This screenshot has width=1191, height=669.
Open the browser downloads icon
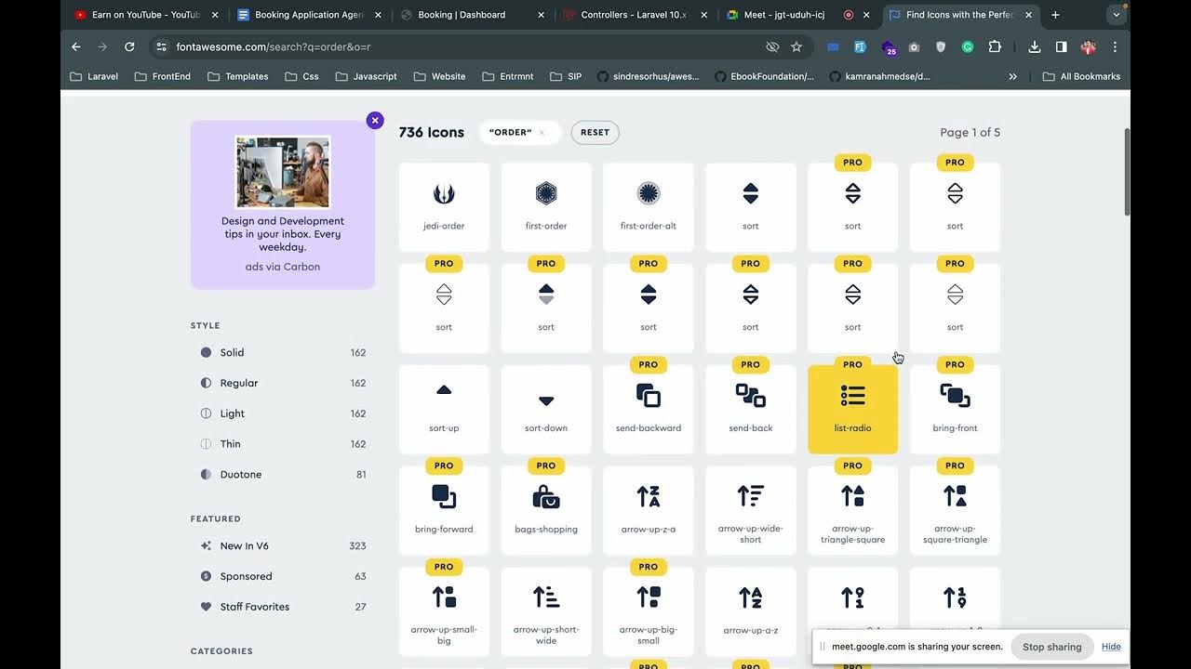(x=1035, y=46)
